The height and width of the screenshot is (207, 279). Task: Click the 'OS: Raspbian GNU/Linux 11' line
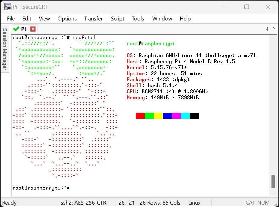click(x=191, y=55)
